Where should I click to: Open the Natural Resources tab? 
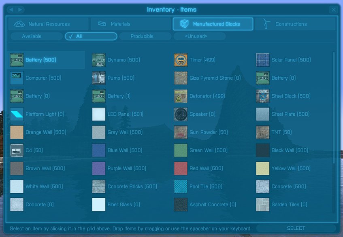point(48,24)
